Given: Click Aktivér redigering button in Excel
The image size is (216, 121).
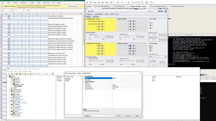Looking at the screenshot, I should tap(73, 6).
